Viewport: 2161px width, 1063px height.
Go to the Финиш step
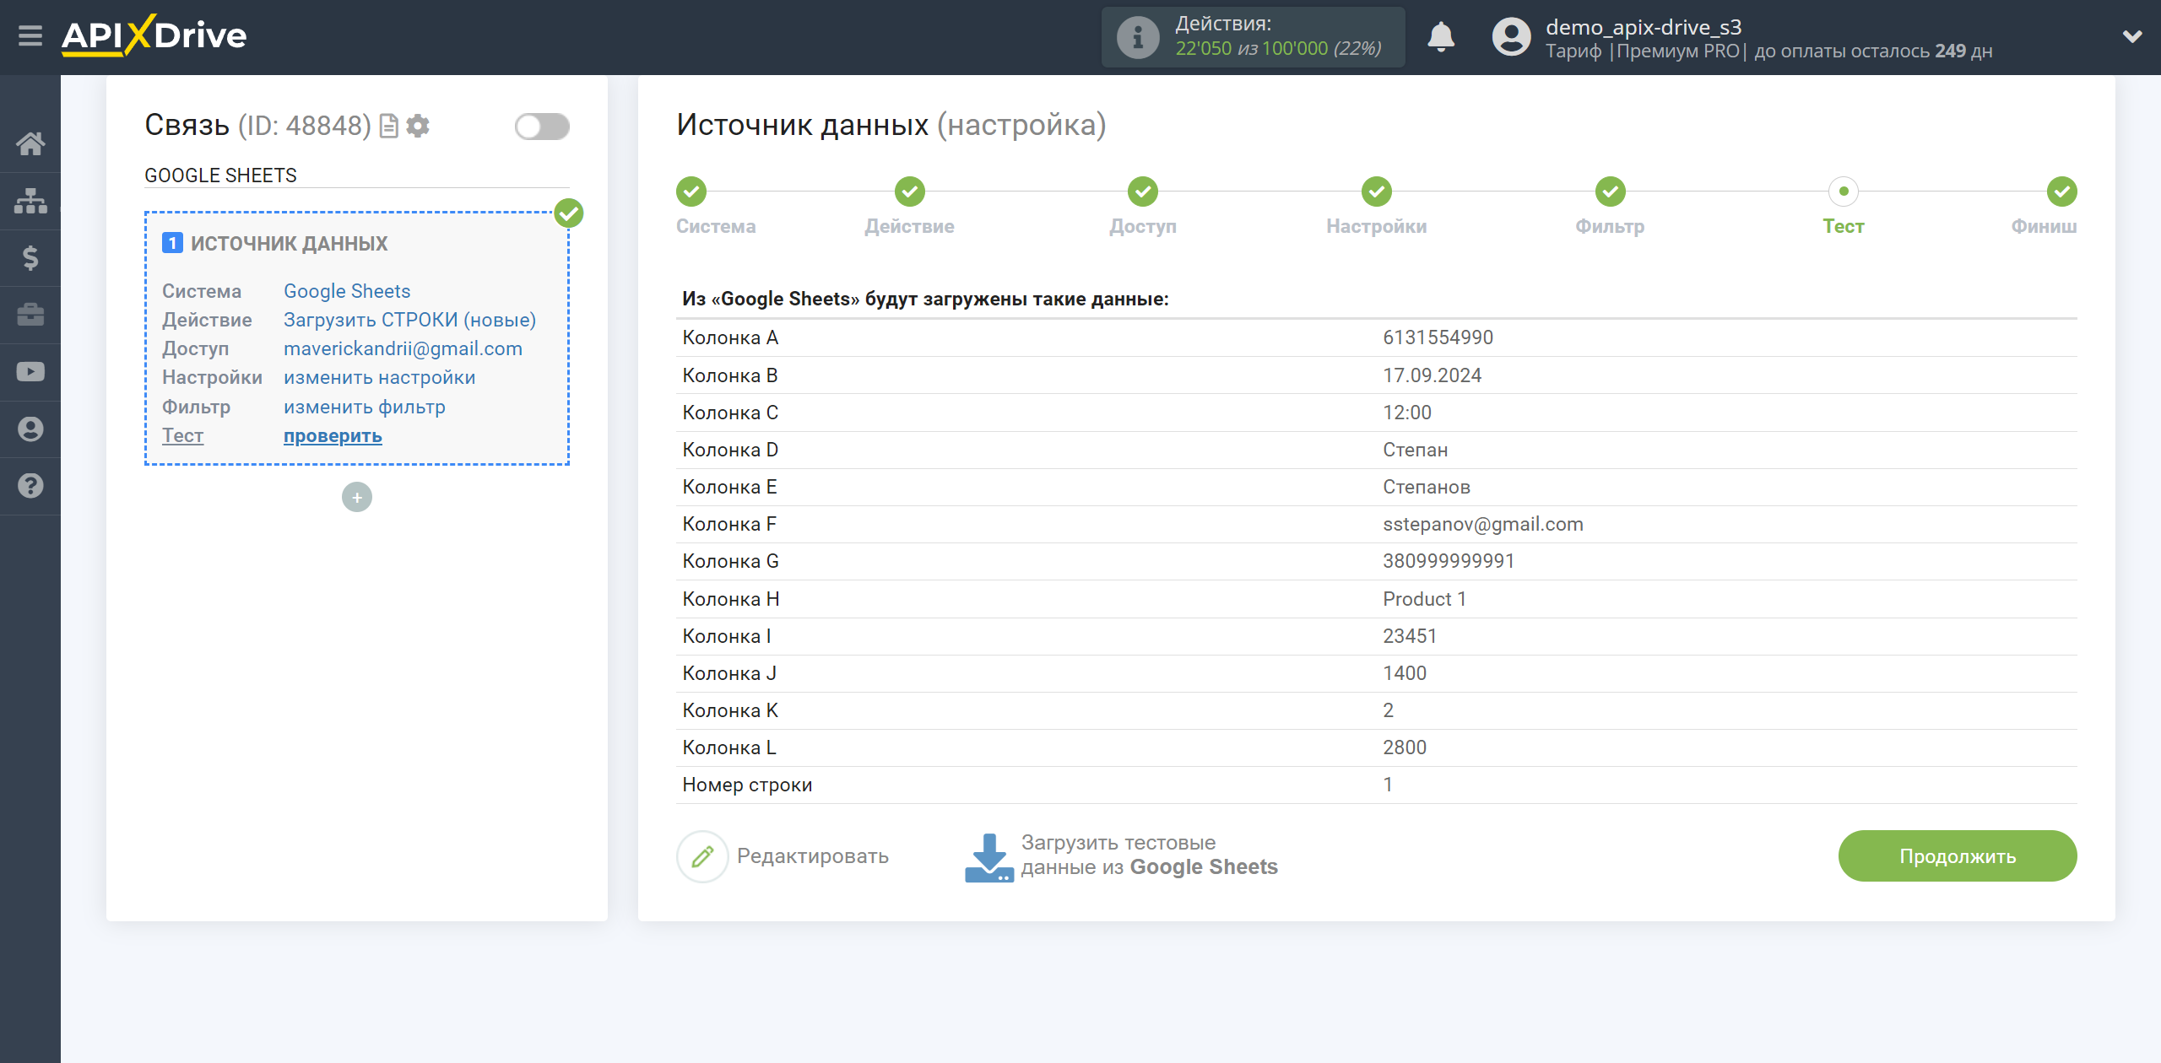point(2061,192)
